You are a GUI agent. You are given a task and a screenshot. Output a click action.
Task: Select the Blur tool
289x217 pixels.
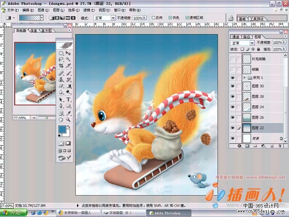[61, 92]
